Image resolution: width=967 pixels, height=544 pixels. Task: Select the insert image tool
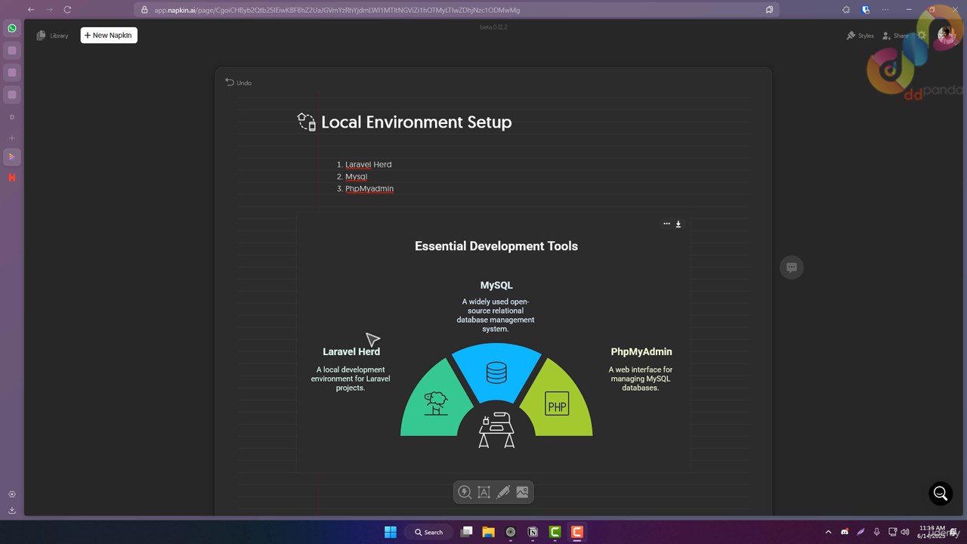pos(522,492)
